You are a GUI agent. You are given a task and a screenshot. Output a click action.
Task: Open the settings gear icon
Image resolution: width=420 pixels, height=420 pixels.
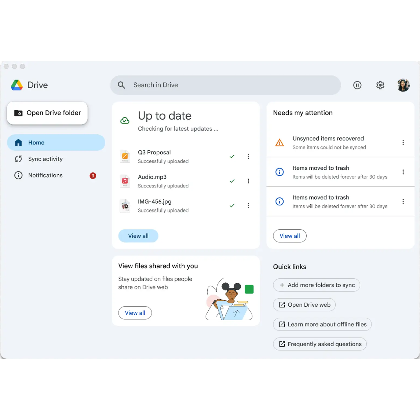[x=380, y=85]
